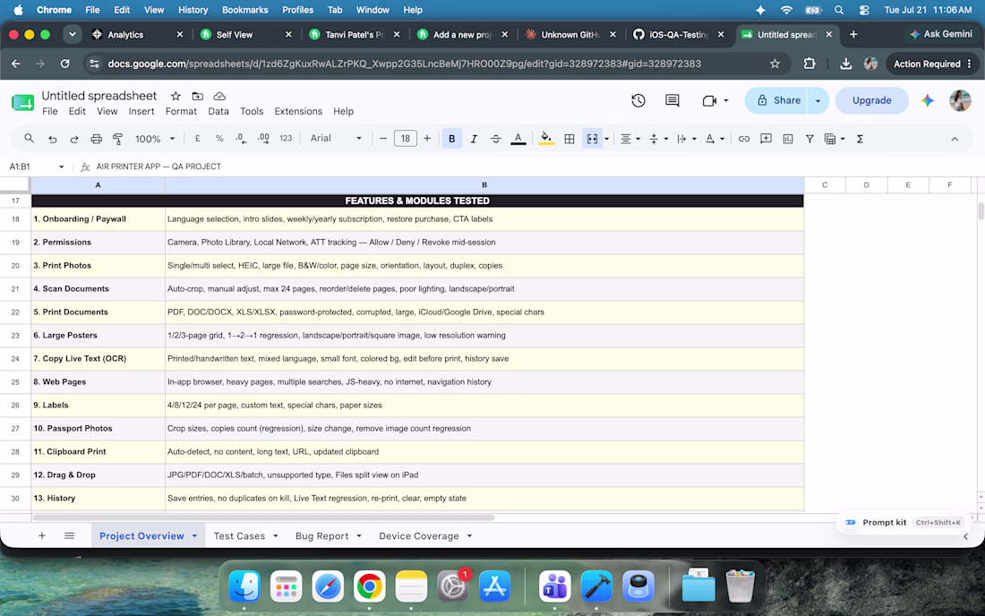Viewport: 985px width, 616px height.
Task: Toggle strikethrough formatting
Action: (496, 139)
